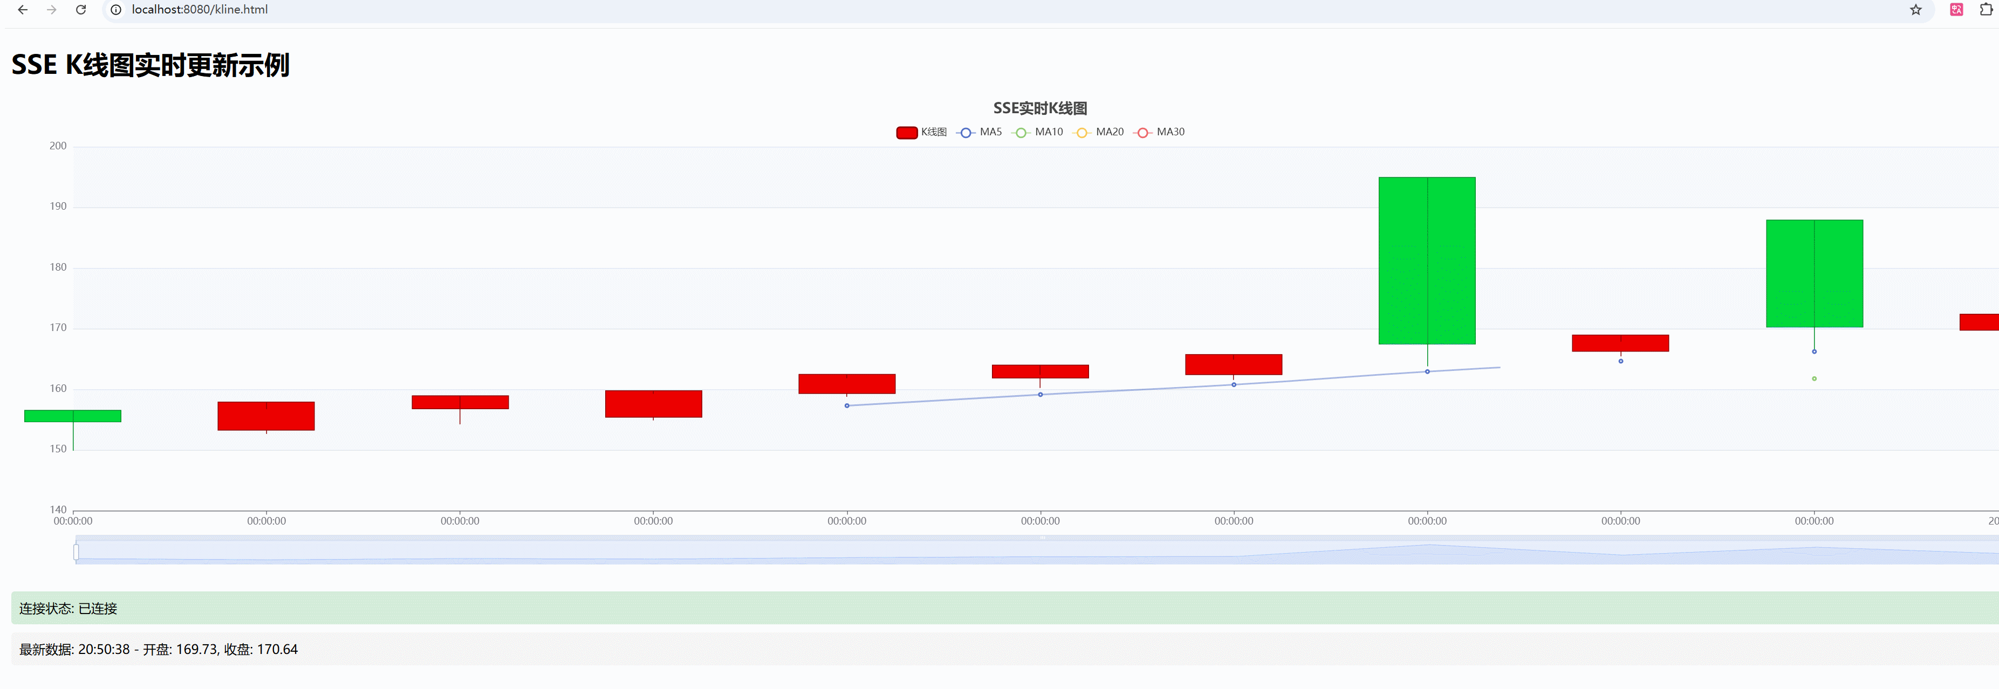Open the translate extension icon
The width and height of the screenshot is (1999, 689).
tap(1956, 10)
